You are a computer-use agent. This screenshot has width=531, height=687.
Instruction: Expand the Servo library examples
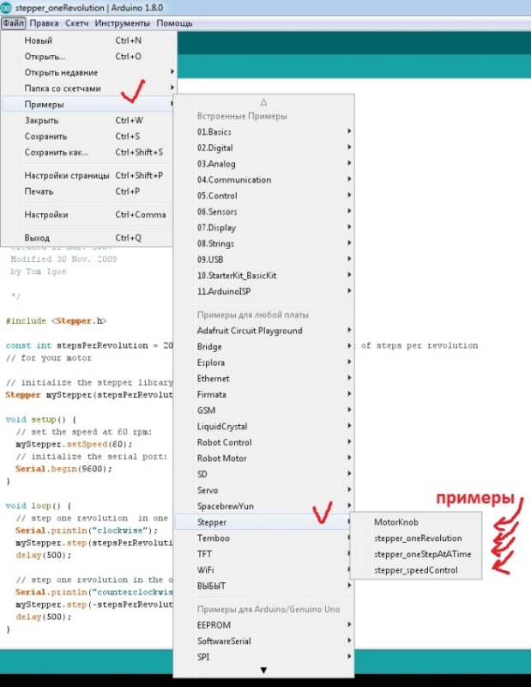(209, 489)
